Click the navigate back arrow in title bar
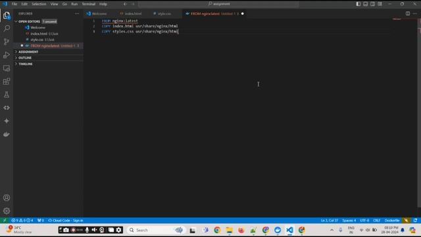The width and height of the screenshot is (421, 237). tap(126, 4)
